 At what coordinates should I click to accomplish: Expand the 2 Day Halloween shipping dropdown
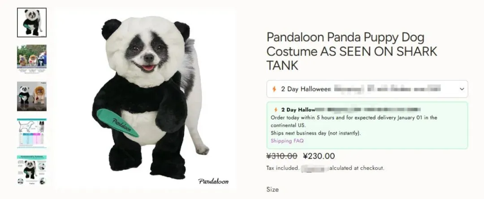[x=367, y=89]
